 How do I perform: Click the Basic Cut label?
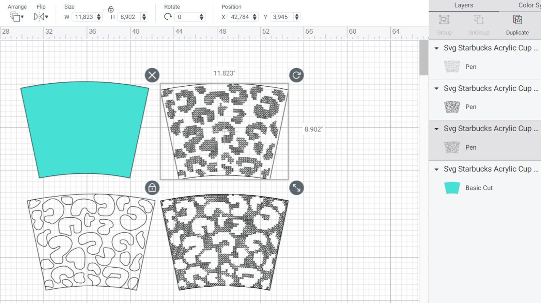point(479,188)
